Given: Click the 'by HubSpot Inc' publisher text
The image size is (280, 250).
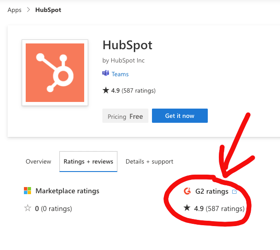Looking at the screenshot, I should click(124, 60).
